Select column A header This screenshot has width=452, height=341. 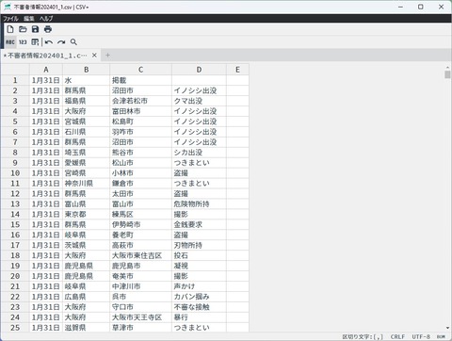pyautogui.click(x=46, y=70)
